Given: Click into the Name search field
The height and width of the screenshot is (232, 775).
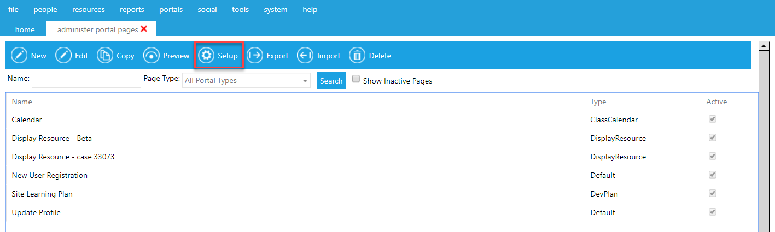Looking at the screenshot, I should (x=86, y=80).
